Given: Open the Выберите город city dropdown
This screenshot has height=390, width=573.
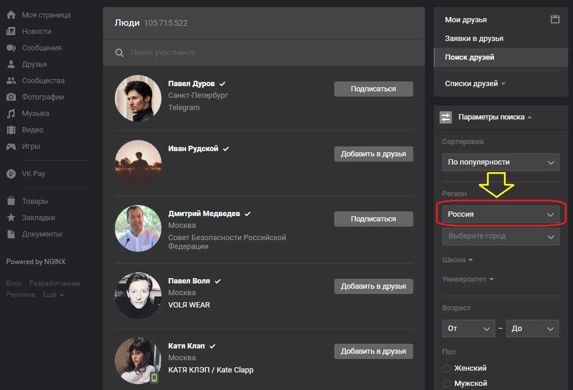Looking at the screenshot, I should click(x=500, y=237).
